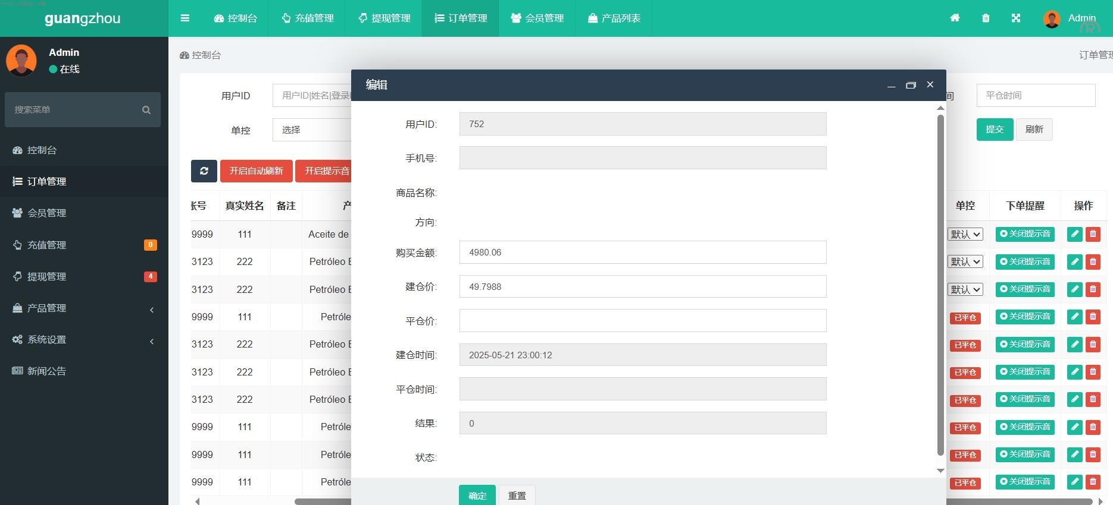1113x505 pixels.
Task: Click the hamburger menu toggle icon
Action: [185, 18]
